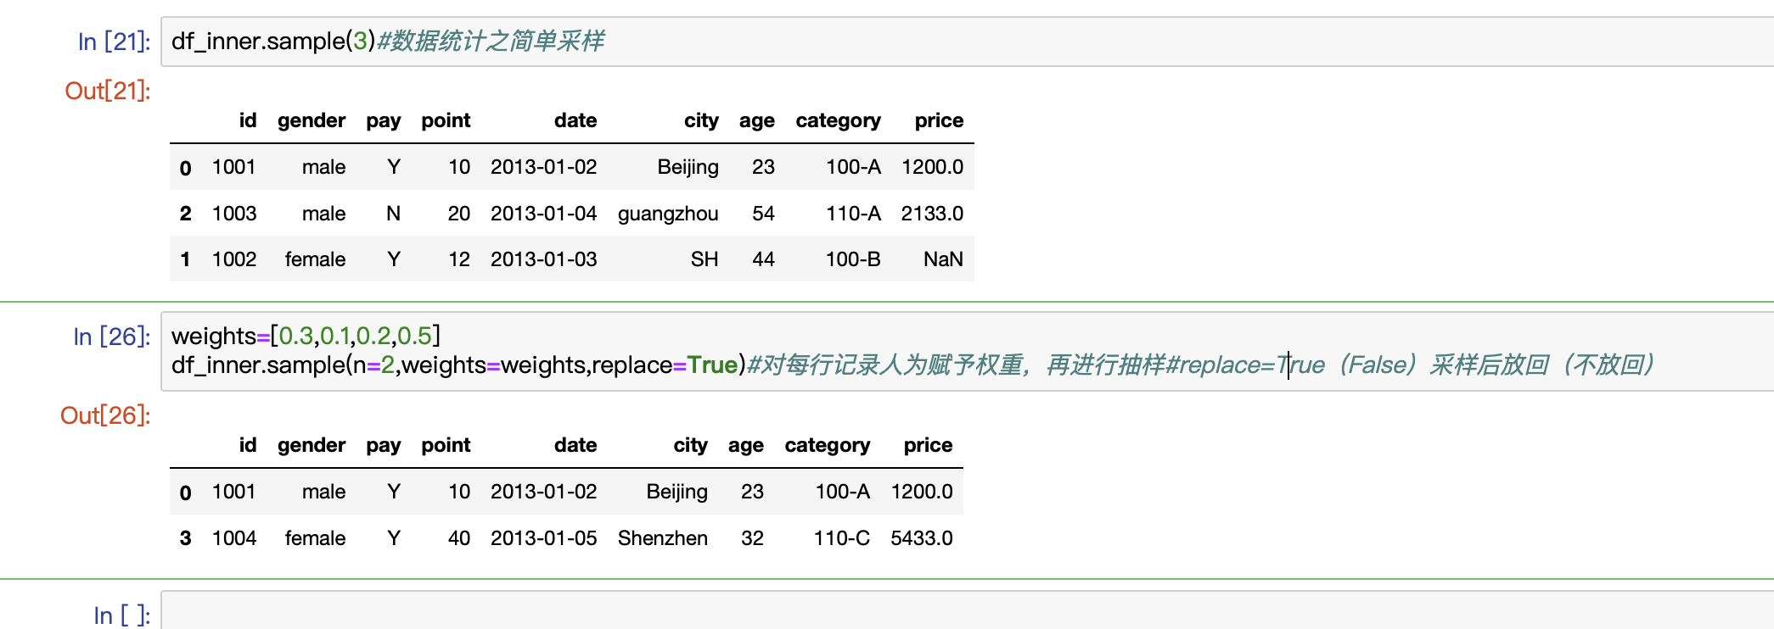Click the 2133.0 price cell
The height and width of the screenshot is (629, 1774).
click(932, 214)
